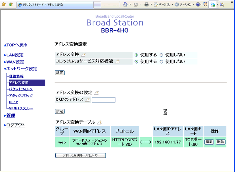Click the Print icon
The width and height of the screenshot is (235, 172).
pyautogui.click(x=147, y=5)
